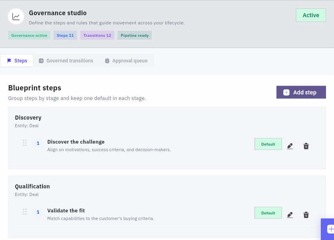The height and width of the screenshot is (240, 334).
Task: Click the Validate the fit step title
Action: click(66, 211)
